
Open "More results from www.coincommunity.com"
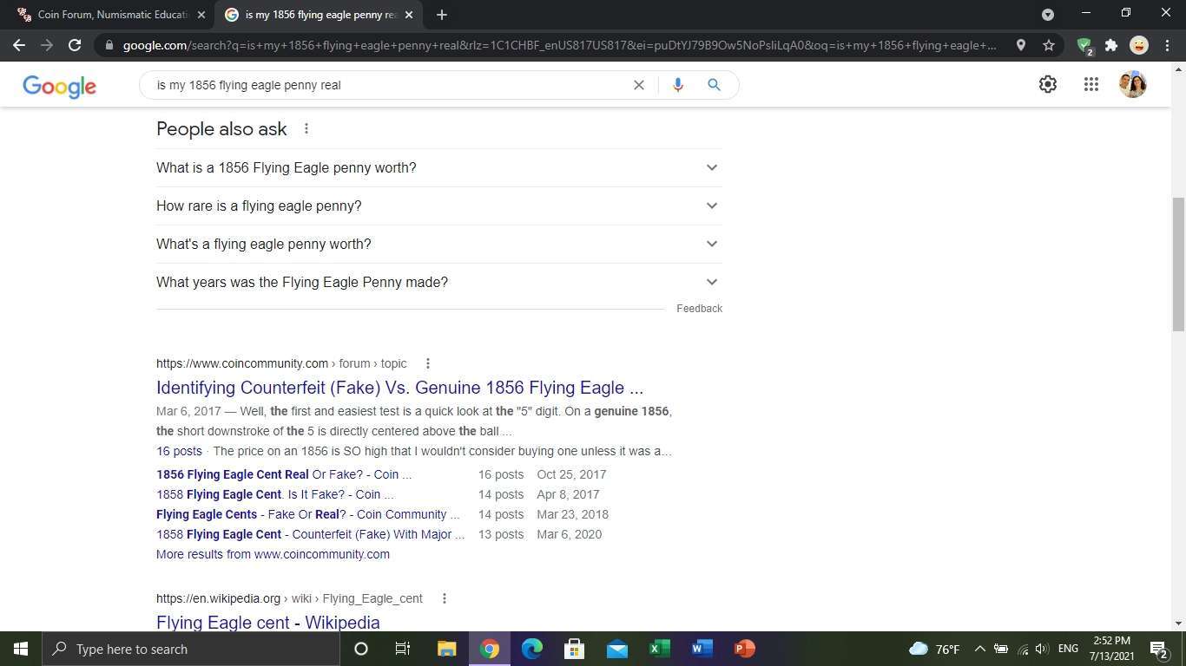click(x=273, y=554)
